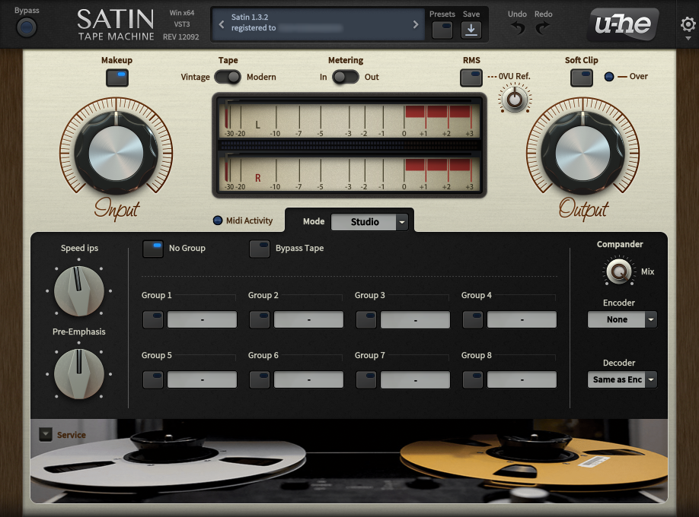Image resolution: width=699 pixels, height=517 pixels.
Task: Save preset with download arrow icon
Action: pyautogui.click(x=471, y=30)
